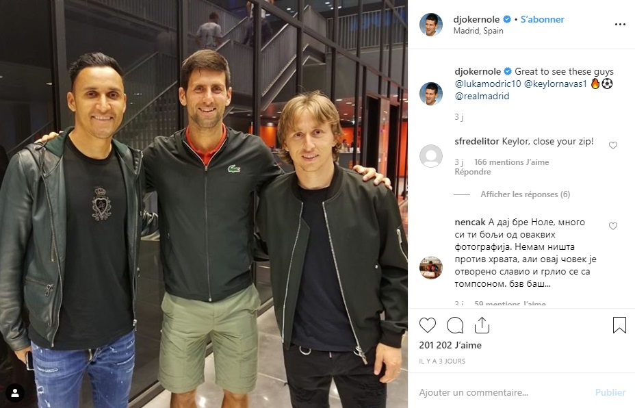Open the @realmadrid mention
Screen dimensions: 635x408
tap(482, 97)
